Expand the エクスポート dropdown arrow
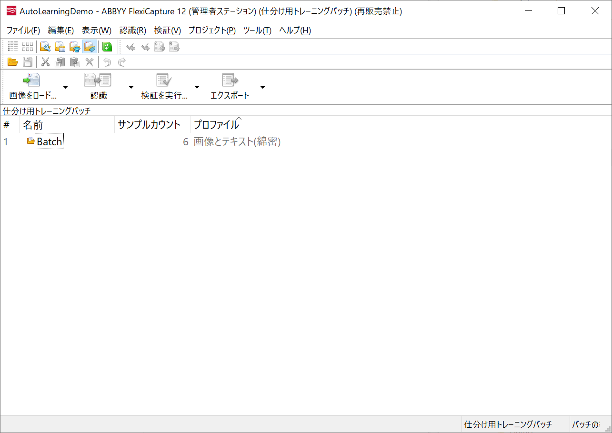 (262, 87)
